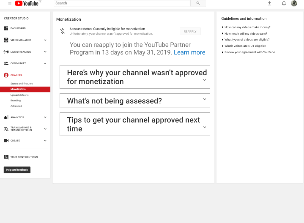Image resolution: width=304 pixels, height=223 pixels.
Task: Click the 'Tips to get your channel approved' heading
Action: coord(133,124)
